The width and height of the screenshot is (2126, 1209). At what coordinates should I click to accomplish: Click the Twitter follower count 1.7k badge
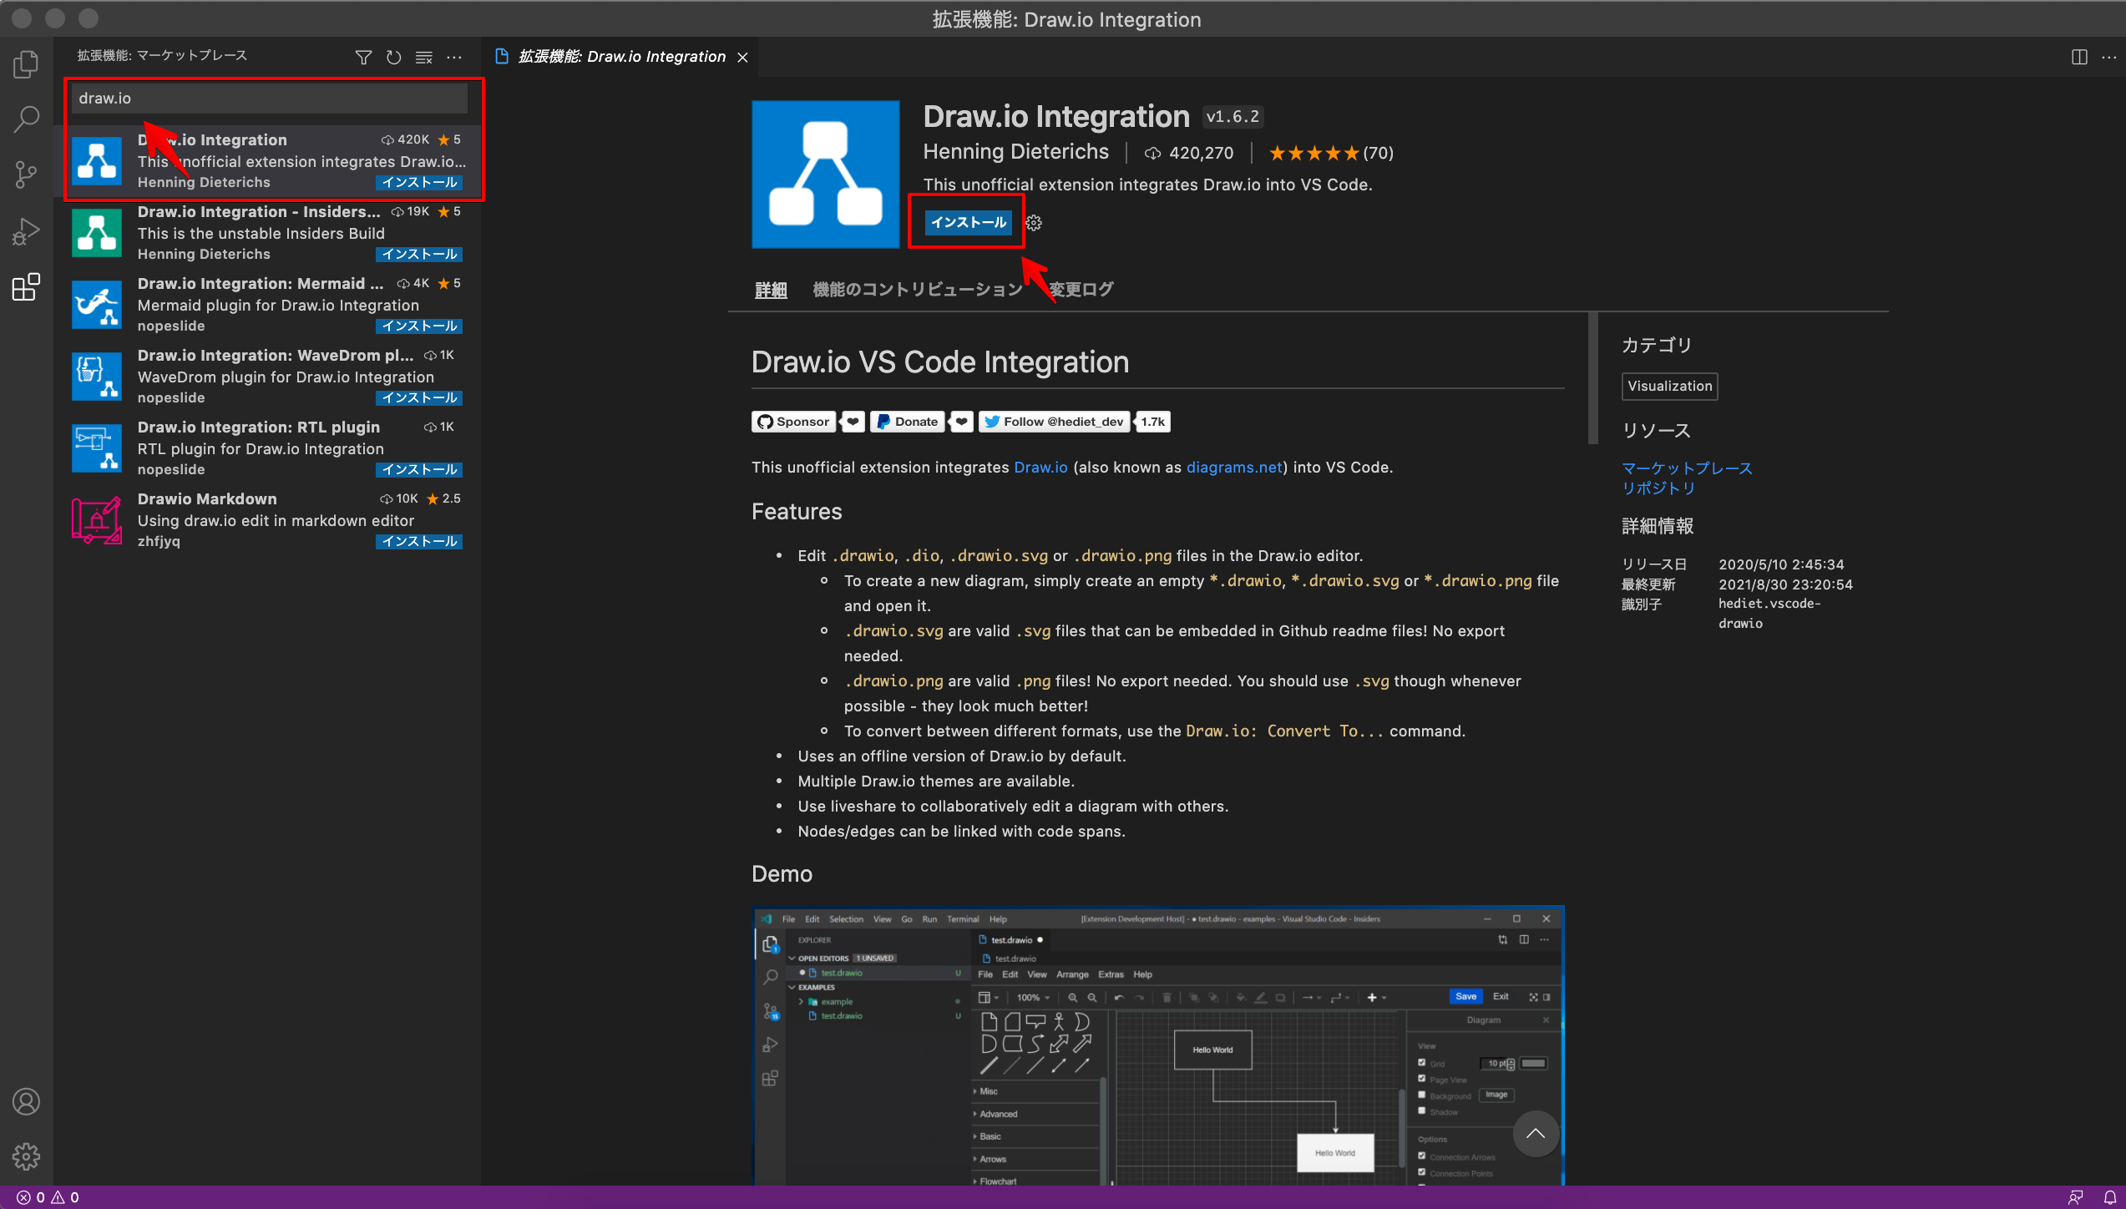click(1153, 422)
